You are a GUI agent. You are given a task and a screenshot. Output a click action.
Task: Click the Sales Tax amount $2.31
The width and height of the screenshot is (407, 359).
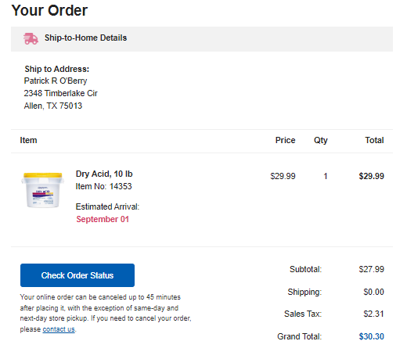tap(373, 314)
